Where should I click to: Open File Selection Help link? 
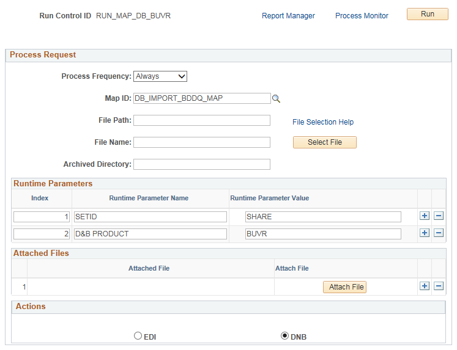click(x=323, y=122)
